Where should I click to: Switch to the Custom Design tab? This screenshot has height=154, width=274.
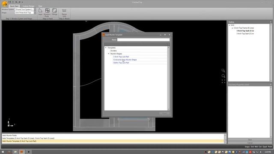pos(28,6)
